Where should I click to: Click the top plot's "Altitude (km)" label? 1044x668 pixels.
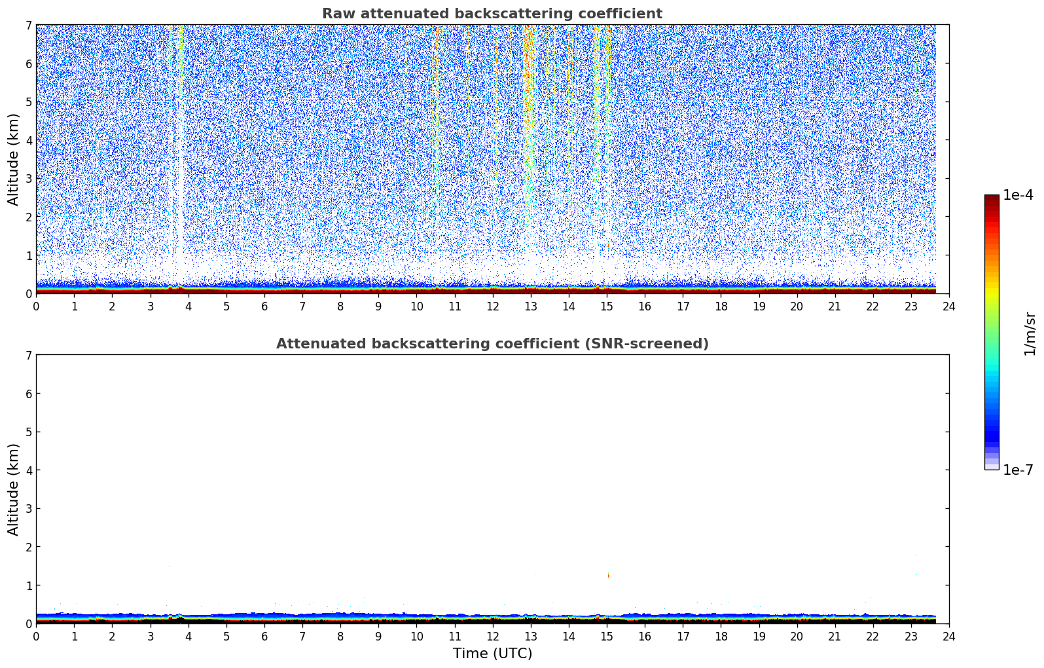[14, 159]
